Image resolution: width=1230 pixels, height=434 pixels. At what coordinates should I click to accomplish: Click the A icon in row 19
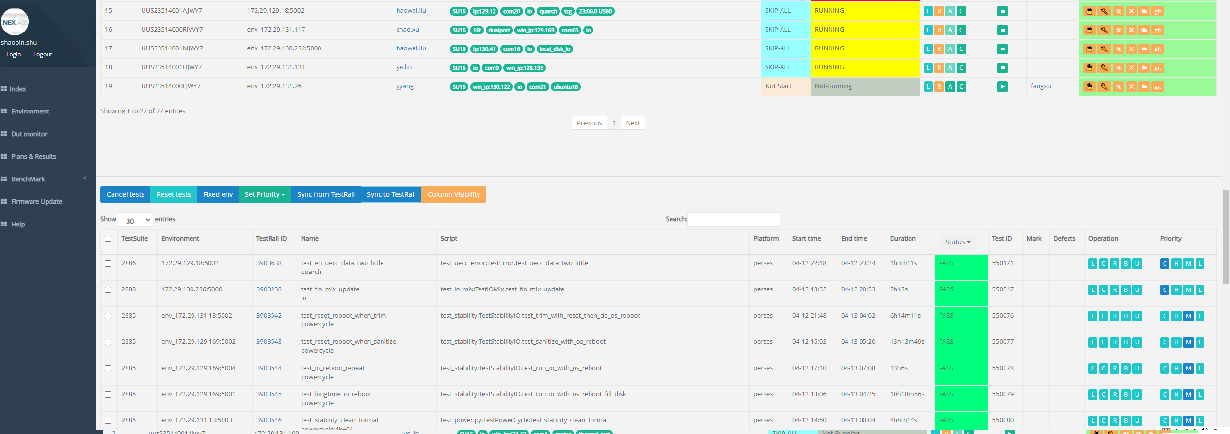click(950, 87)
